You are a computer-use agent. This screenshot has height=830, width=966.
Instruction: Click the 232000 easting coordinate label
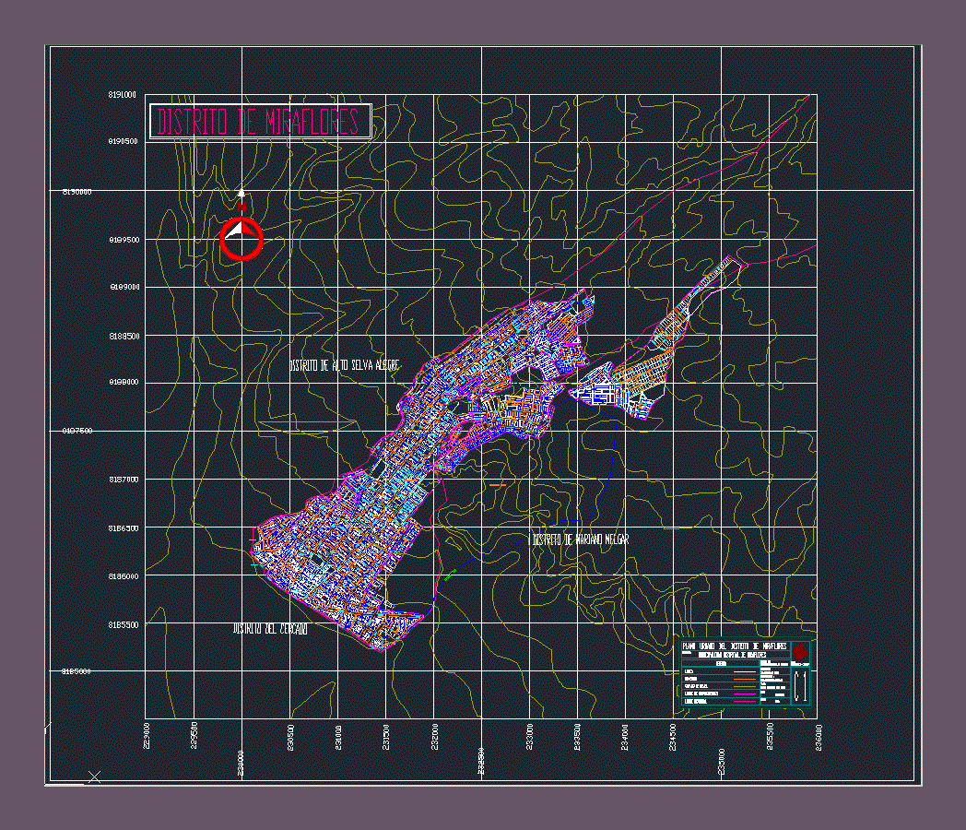[x=435, y=737]
